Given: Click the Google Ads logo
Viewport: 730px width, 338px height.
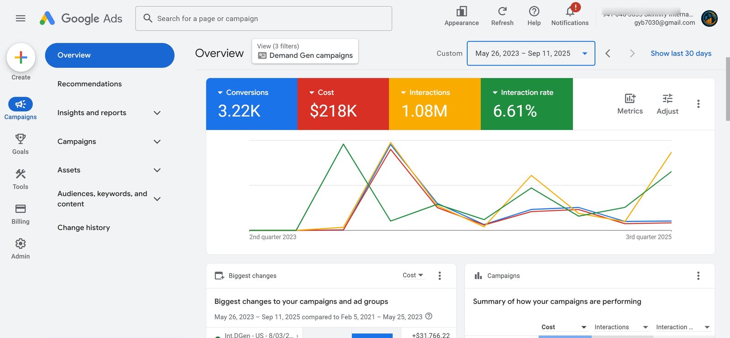Looking at the screenshot, I should 81,18.
